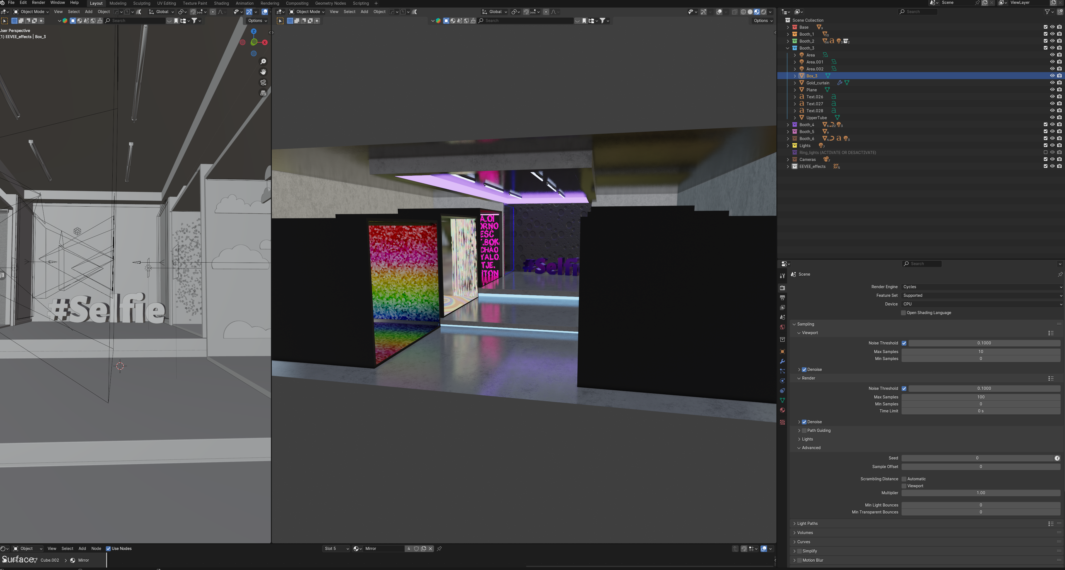Open the Slot 5 material slot selector

(x=336, y=549)
